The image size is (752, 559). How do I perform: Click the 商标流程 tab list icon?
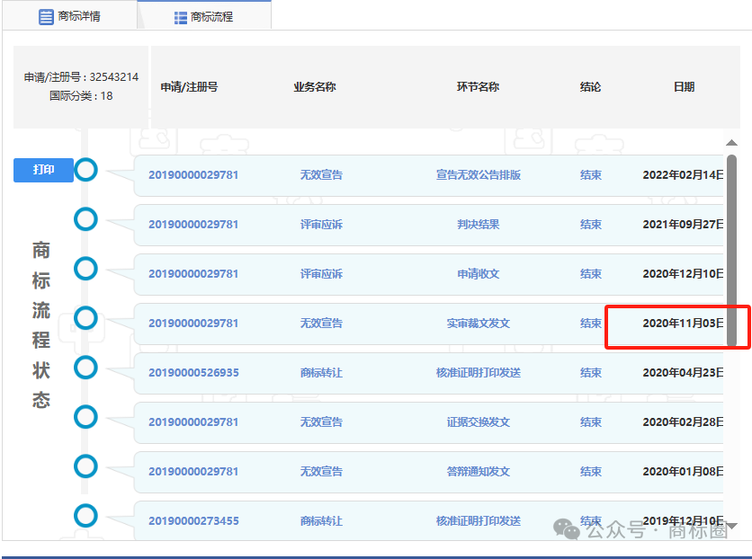(180, 18)
